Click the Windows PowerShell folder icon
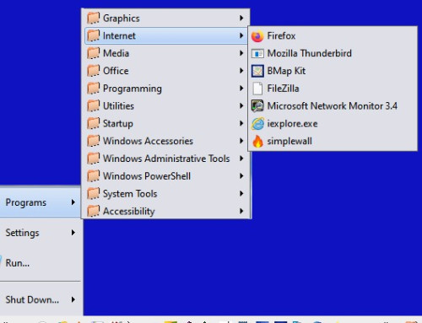This screenshot has height=323, width=422. (93, 176)
